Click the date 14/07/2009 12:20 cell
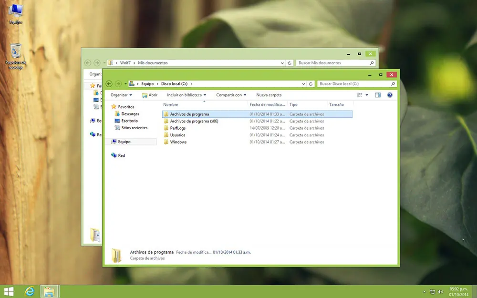Image resolution: width=477 pixels, height=298 pixels. pos(267,128)
